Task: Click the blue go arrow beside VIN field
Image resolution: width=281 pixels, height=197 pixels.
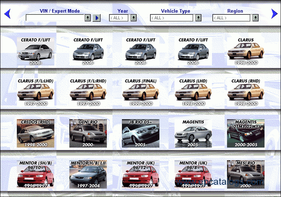Action: click(x=97, y=18)
